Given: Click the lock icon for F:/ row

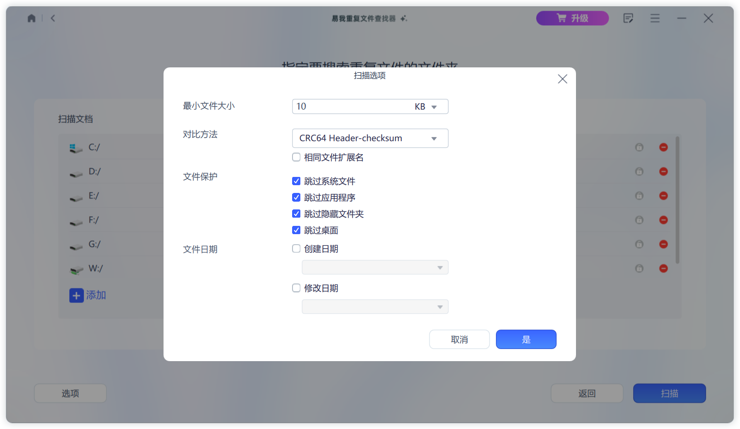Looking at the screenshot, I should pos(639,220).
